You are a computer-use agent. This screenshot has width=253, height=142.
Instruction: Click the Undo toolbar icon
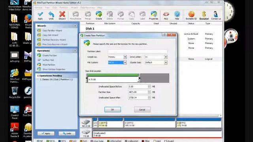click(x=51, y=16)
